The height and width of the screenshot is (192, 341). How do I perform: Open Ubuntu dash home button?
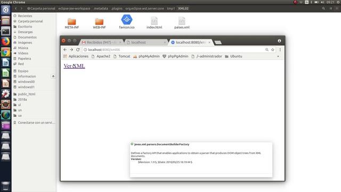[6, 10]
